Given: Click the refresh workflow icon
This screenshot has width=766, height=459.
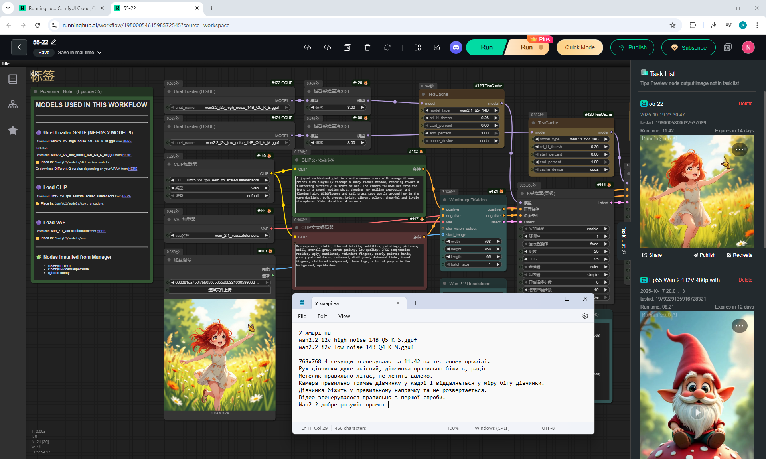Looking at the screenshot, I should pyautogui.click(x=387, y=47).
